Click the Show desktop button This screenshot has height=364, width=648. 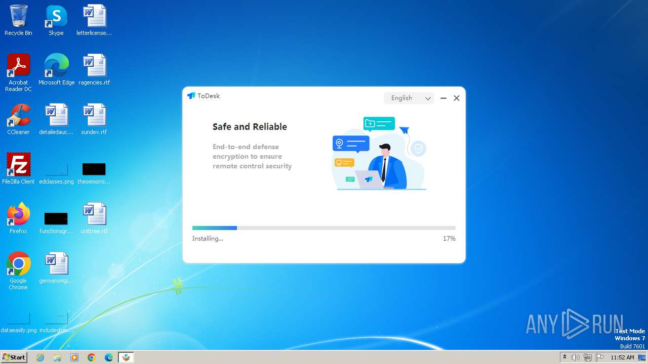(x=642, y=357)
